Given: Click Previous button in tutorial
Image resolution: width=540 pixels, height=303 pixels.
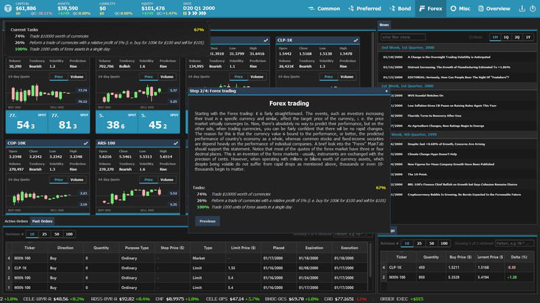Looking at the screenshot, I should tap(207, 222).
